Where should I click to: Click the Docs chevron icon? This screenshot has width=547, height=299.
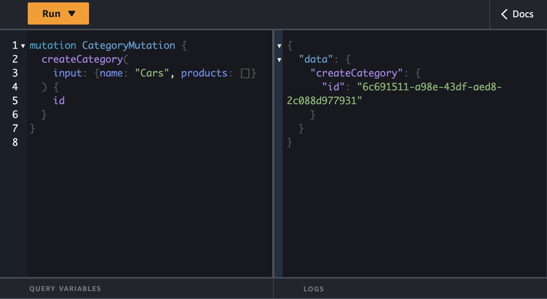point(504,14)
